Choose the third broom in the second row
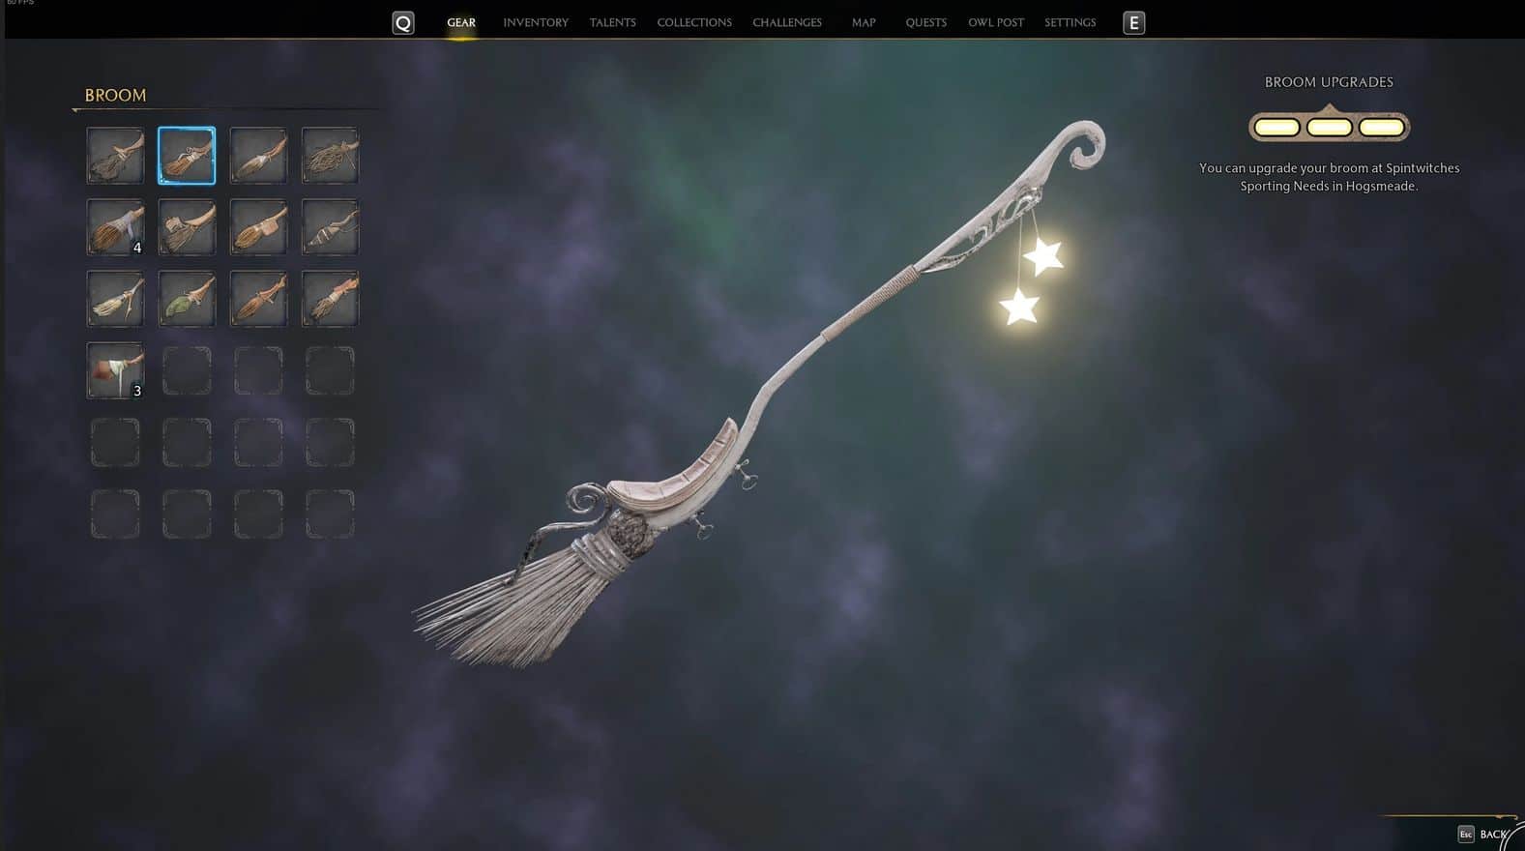 (x=258, y=227)
